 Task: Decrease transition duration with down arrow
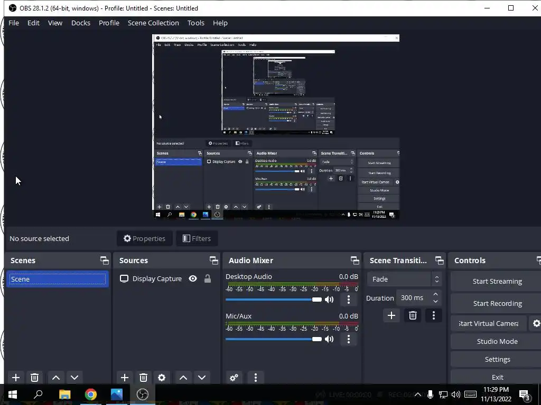pos(435,301)
